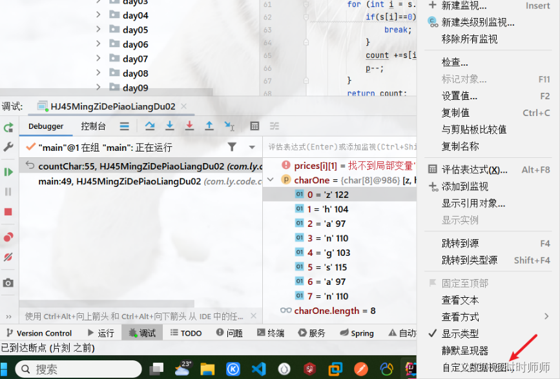Toggle 显示类型 checked menu item
The width and height of the screenshot is (560, 379).
click(488, 334)
